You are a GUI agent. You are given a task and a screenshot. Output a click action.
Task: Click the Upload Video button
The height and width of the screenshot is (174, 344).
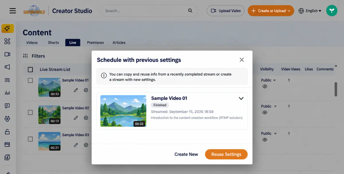226,11
